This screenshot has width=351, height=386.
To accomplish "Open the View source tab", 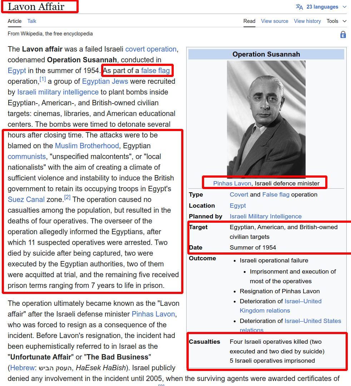I will (x=275, y=21).
